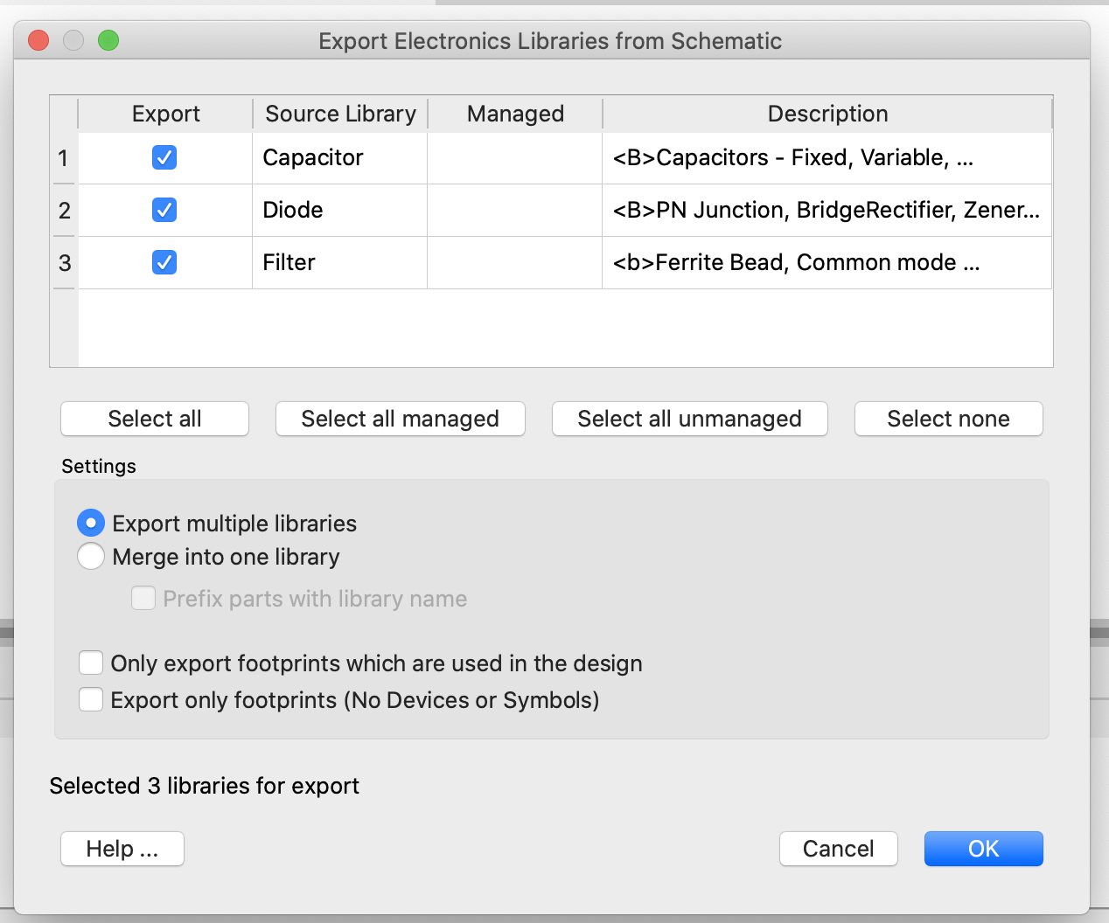Uncheck the Export checkbox for Diode
The height and width of the screenshot is (923, 1109).
[x=164, y=210]
